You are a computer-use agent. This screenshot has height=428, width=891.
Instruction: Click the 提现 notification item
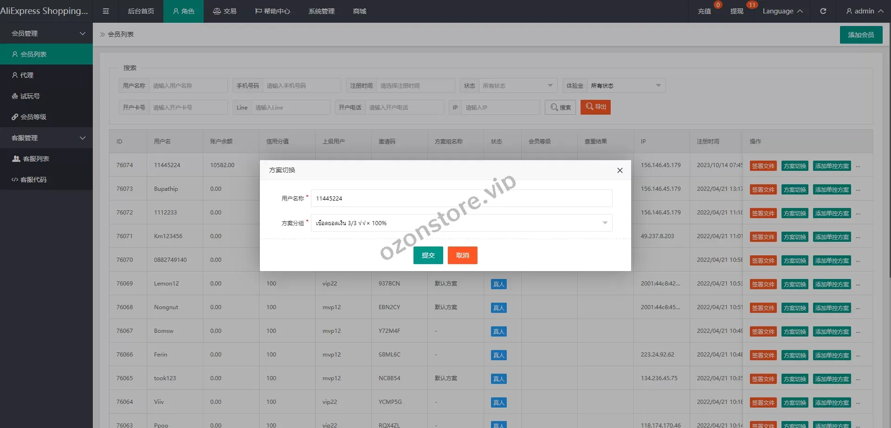click(736, 11)
